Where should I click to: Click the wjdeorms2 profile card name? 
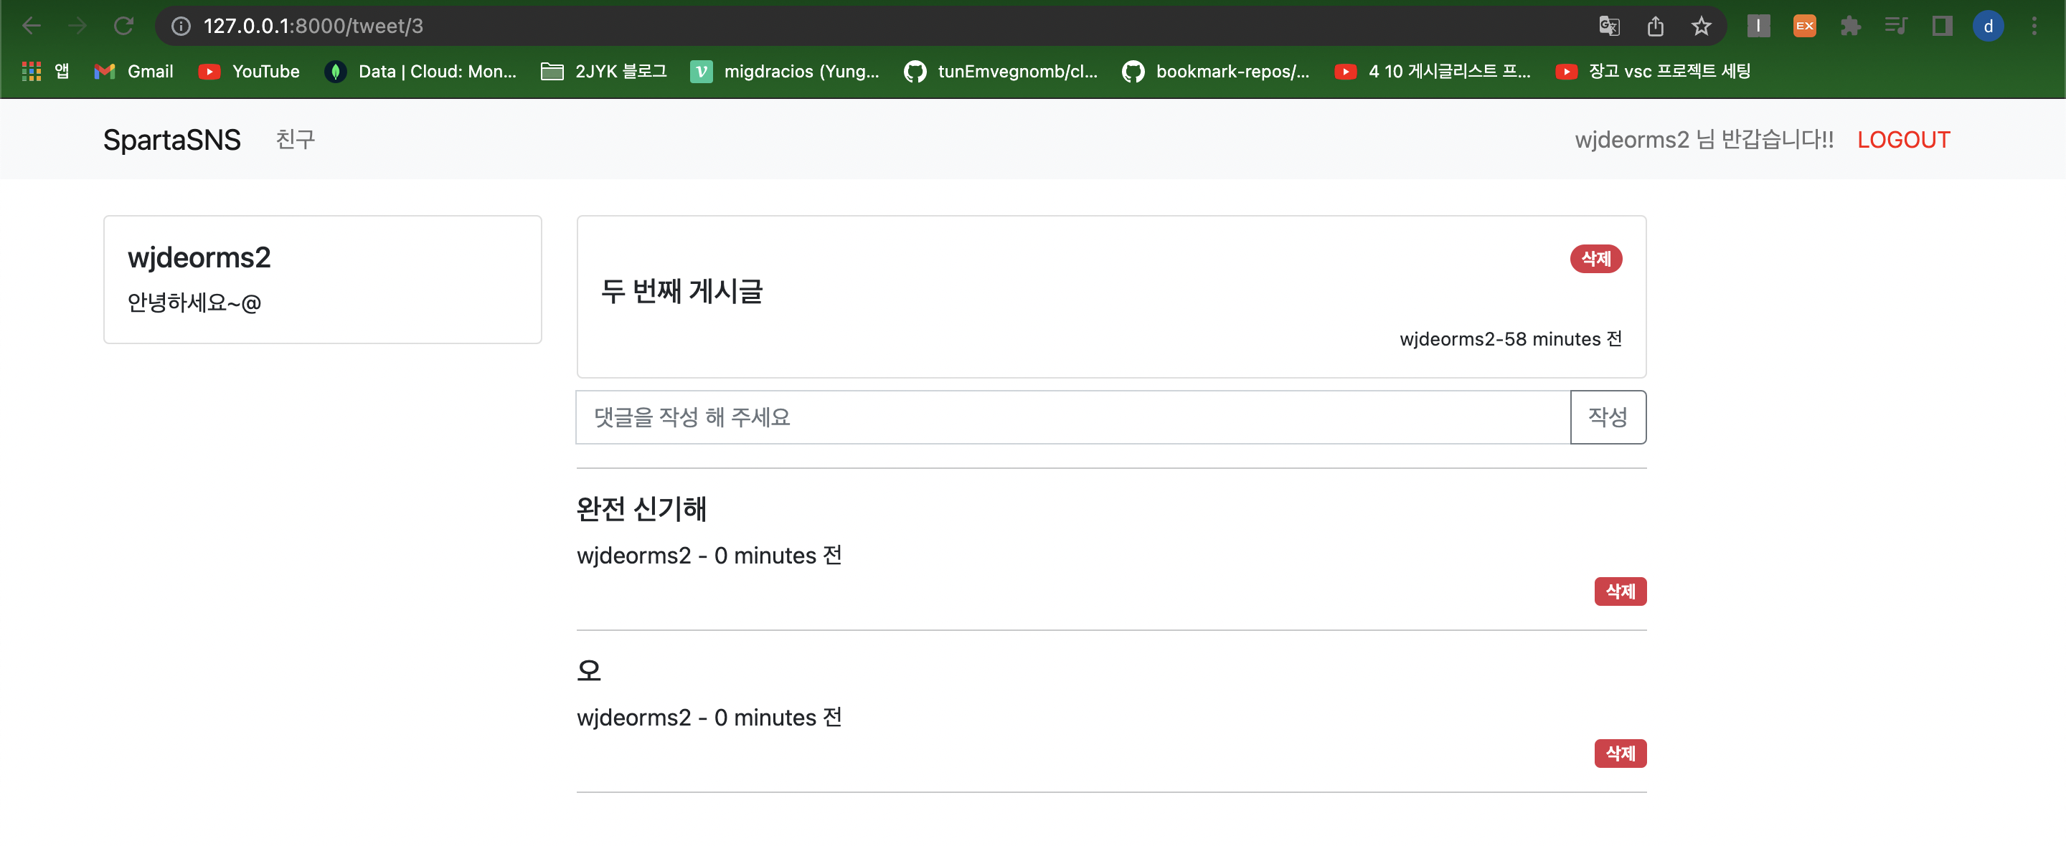[199, 257]
